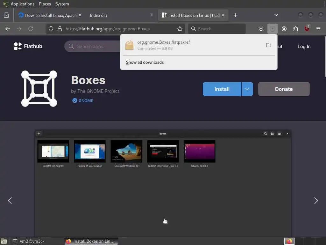
Task: Switch to the Index of / tab
Action: pyautogui.click(x=121, y=15)
